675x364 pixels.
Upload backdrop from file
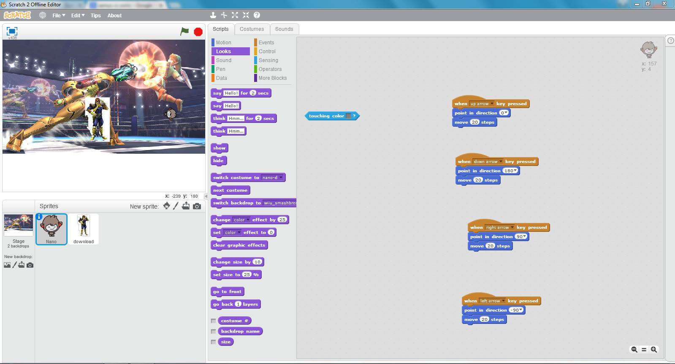pos(22,265)
